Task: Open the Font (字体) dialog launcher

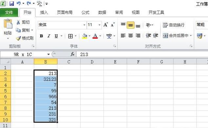Action: coord(114,46)
